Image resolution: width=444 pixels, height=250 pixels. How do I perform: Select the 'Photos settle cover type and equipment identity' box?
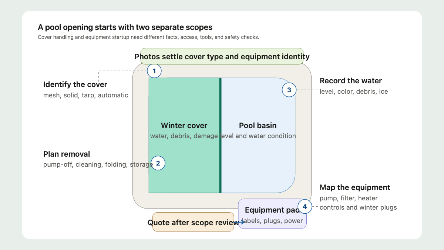pyautogui.click(x=222, y=56)
